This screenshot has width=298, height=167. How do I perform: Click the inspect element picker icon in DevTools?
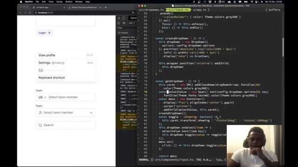pos(119,18)
